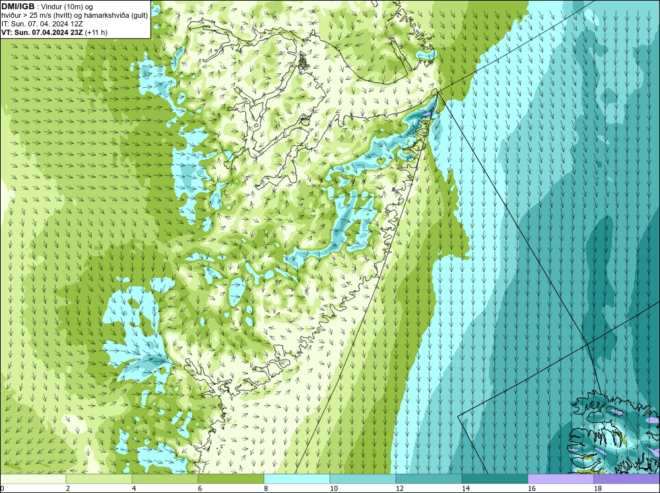Click the 'hviður > 25 m/s' description line

[x=75, y=16]
